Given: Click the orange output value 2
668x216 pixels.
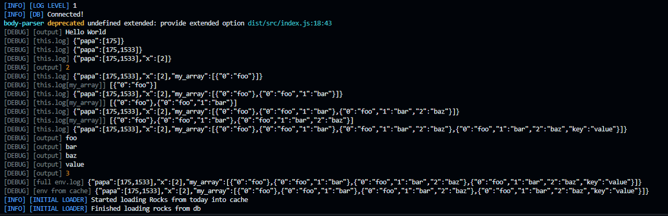Looking at the screenshot, I should coord(68,67).
